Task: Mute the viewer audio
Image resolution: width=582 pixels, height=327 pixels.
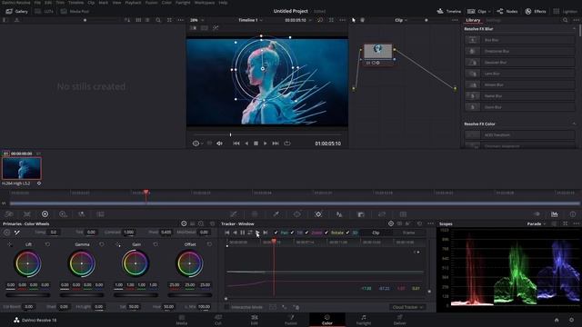Action: coord(219,144)
